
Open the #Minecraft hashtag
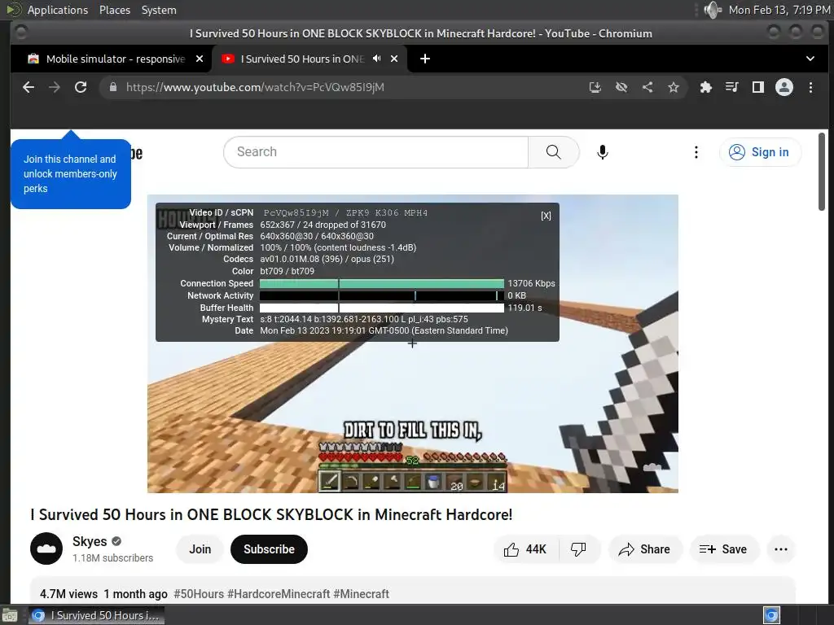point(361,593)
